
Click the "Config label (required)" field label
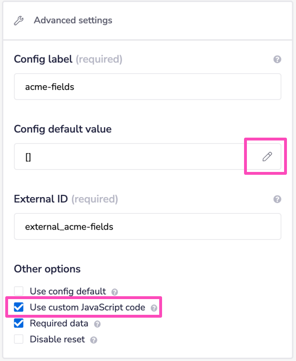coord(68,60)
